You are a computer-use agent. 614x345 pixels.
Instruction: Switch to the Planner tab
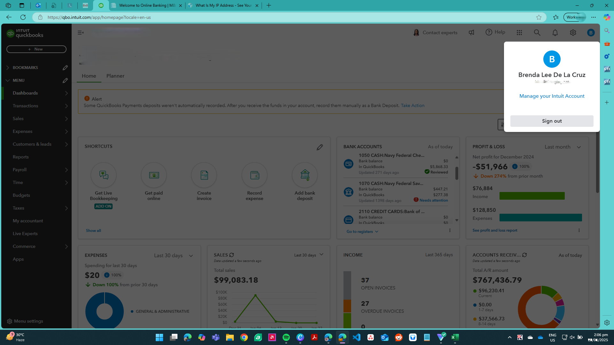tap(115, 76)
